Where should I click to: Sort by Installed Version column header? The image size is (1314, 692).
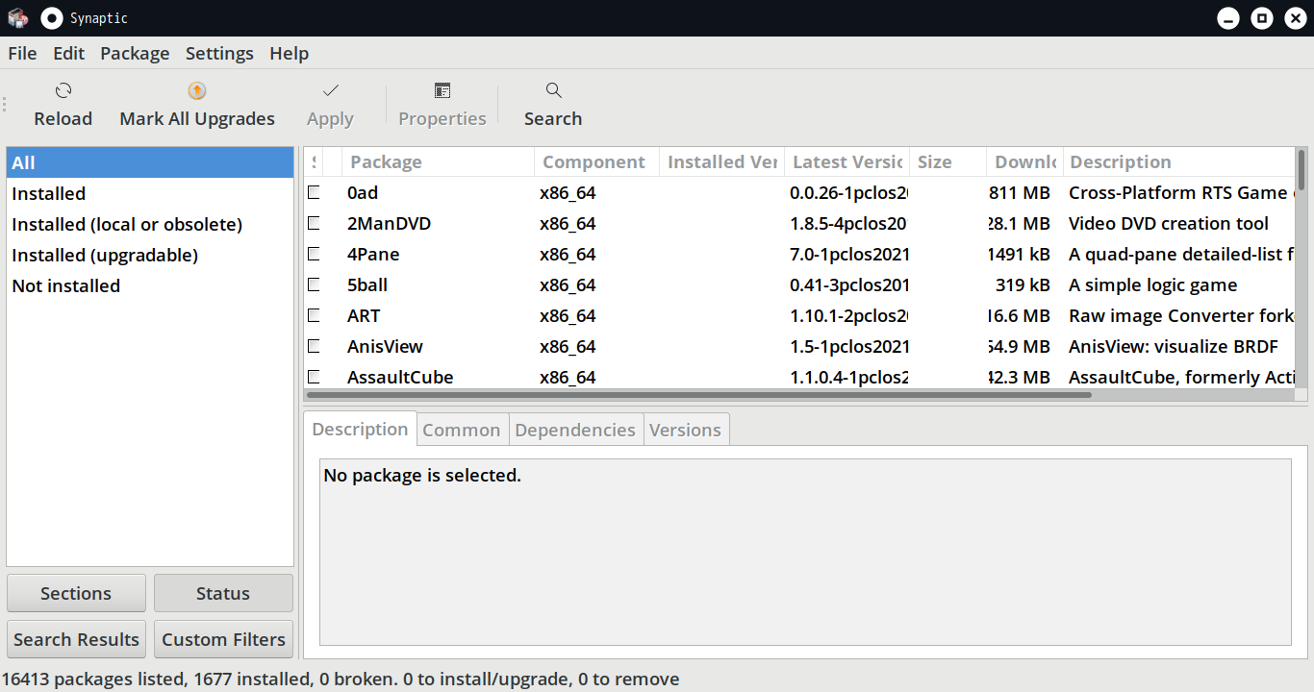pyautogui.click(x=721, y=161)
